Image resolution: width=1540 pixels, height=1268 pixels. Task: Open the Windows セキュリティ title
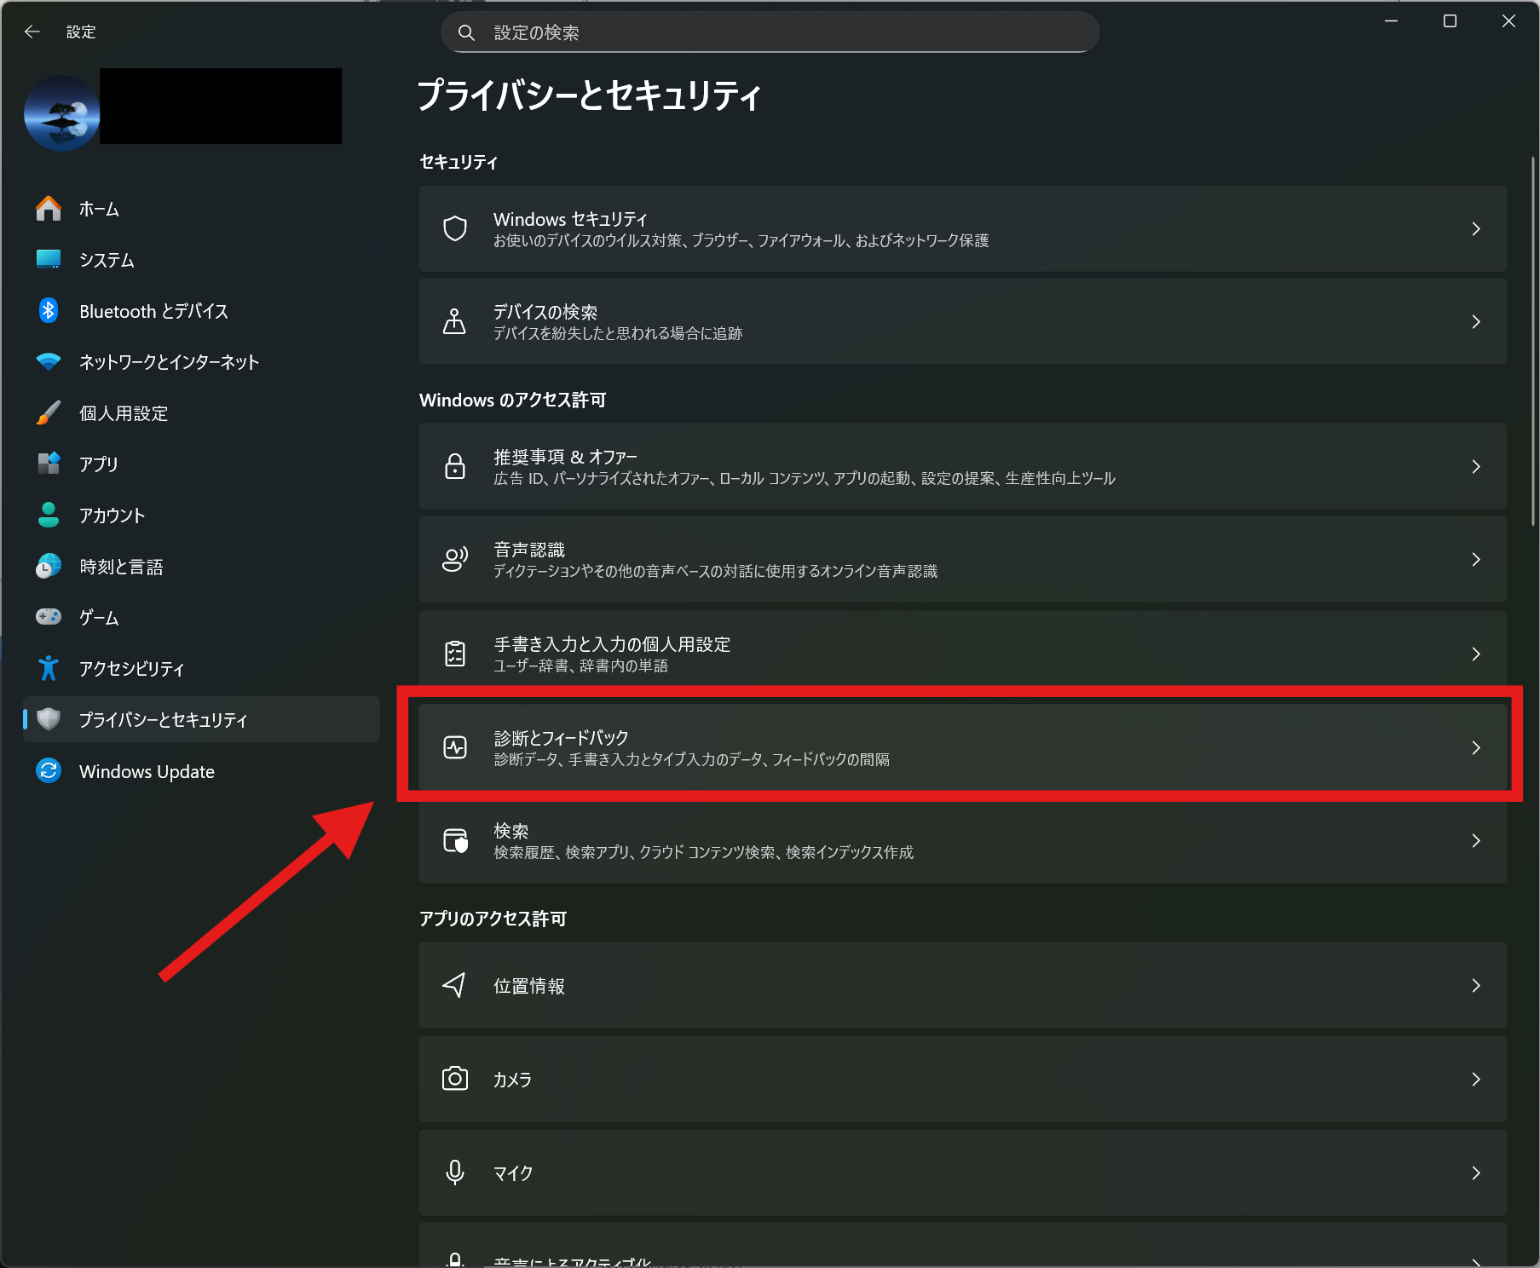(570, 219)
